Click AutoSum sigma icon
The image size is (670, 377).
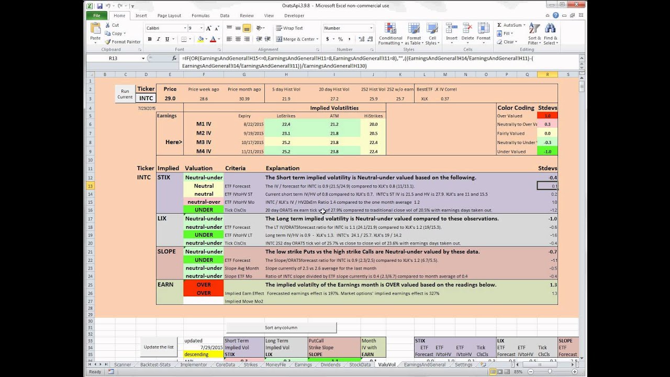click(499, 25)
